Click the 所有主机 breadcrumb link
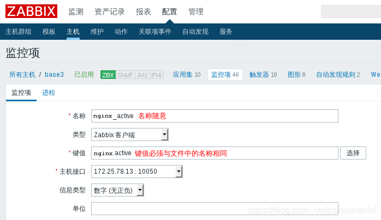 (x=22, y=75)
